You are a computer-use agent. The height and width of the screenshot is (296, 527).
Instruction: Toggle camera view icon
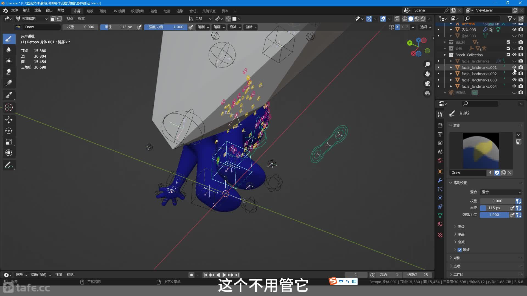[x=427, y=84]
